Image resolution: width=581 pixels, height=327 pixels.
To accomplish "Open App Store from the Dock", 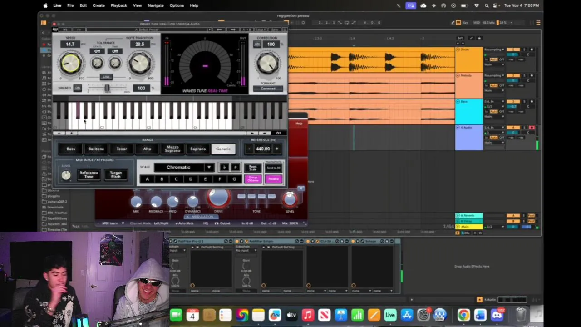I will click(x=407, y=315).
